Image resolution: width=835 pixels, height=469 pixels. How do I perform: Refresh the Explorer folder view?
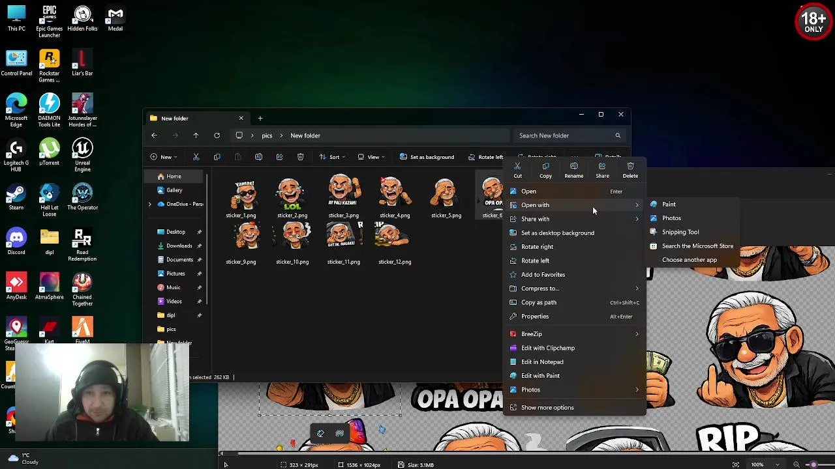(217, 135)
